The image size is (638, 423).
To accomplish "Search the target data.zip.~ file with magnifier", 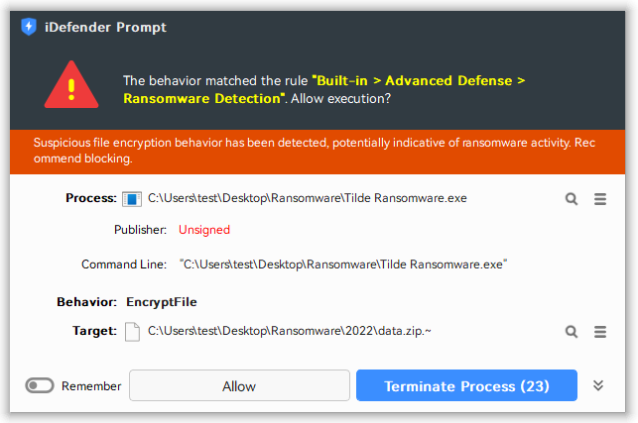I will tap(572, 331).
